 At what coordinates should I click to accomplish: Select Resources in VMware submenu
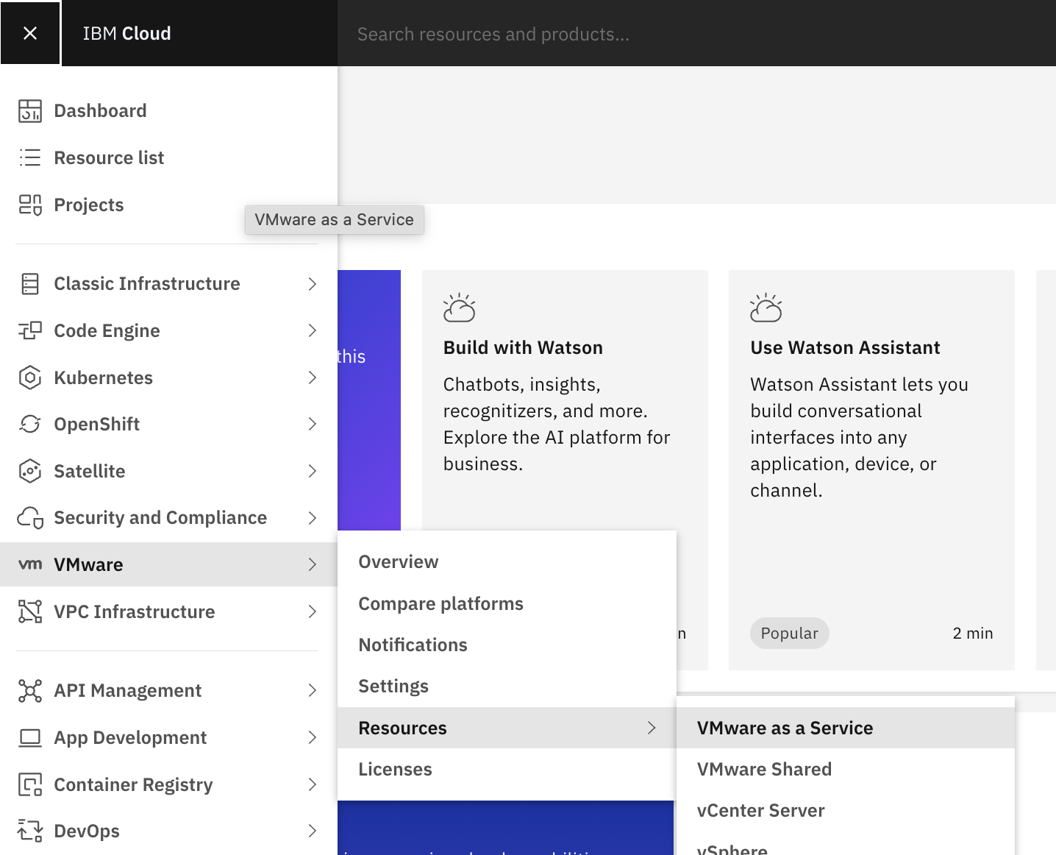tap(507, 728)
